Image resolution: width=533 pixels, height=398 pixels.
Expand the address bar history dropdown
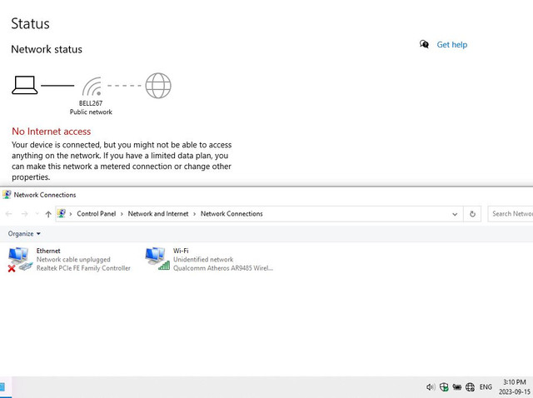tap(455, 214)
